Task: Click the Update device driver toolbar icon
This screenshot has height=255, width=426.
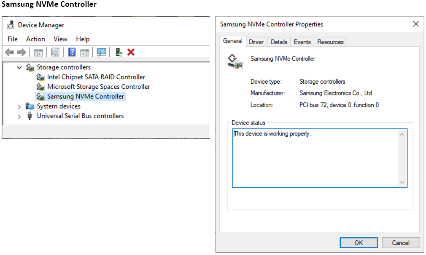Action: (119, 52)
